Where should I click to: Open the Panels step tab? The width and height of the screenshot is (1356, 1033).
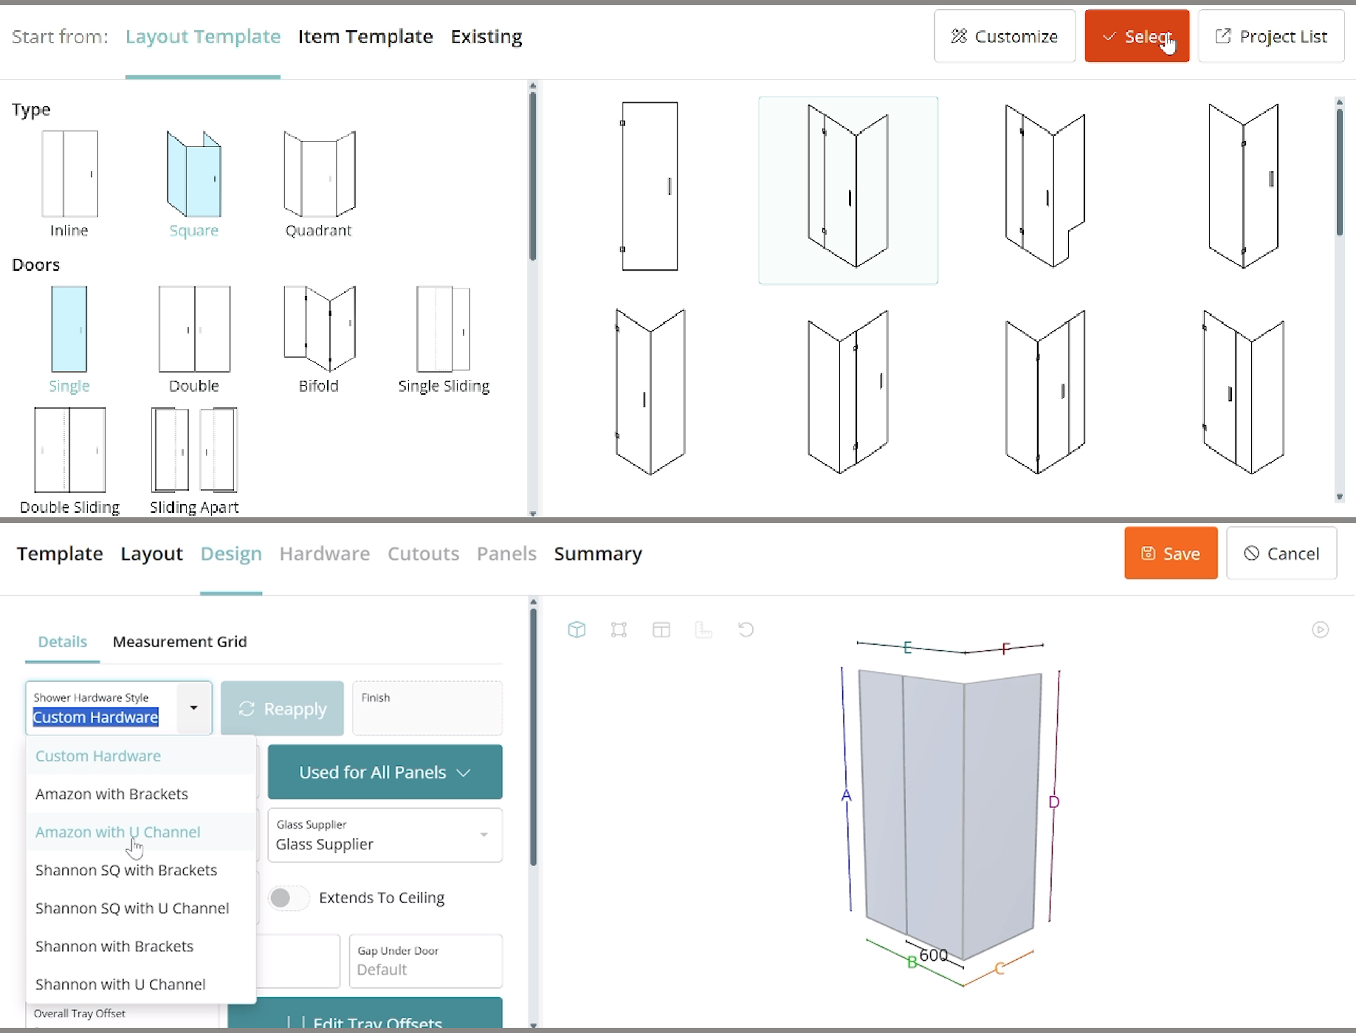tap(506, 553)
